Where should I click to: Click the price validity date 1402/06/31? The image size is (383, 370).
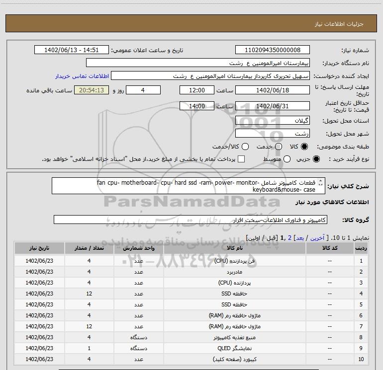(273, 106)
